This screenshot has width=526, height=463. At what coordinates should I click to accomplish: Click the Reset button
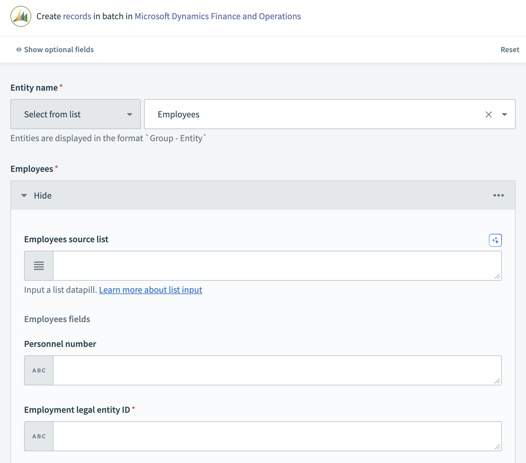(x=509, y=49)
